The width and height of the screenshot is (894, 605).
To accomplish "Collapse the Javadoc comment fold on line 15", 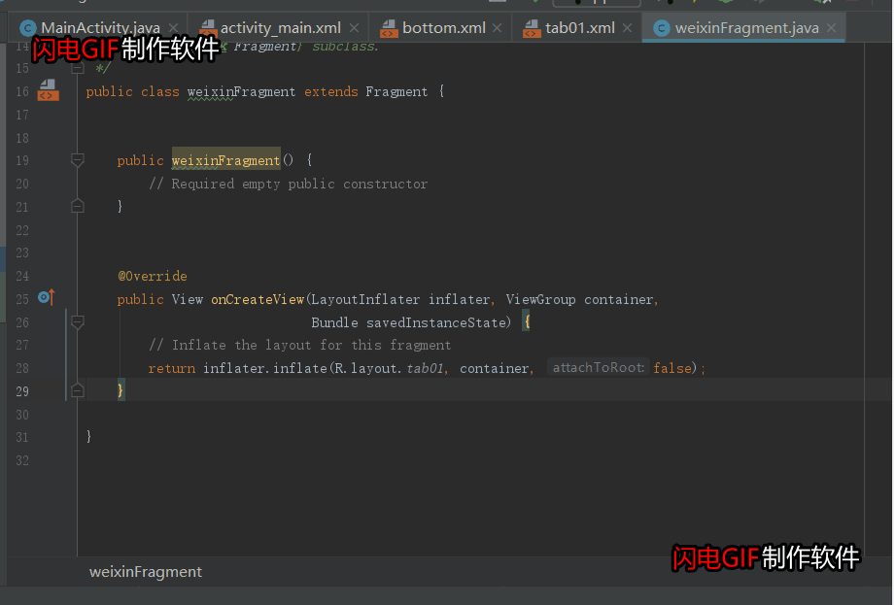I will 78,68.
